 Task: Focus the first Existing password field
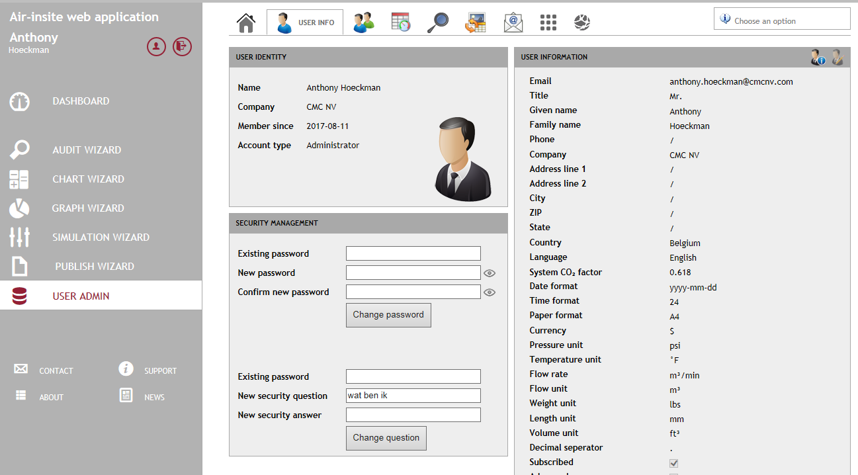pyautogui.click(x=413, y=253)
